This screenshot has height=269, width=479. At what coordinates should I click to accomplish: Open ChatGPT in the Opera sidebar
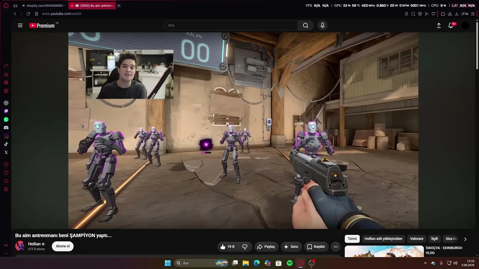click(6, 103)
